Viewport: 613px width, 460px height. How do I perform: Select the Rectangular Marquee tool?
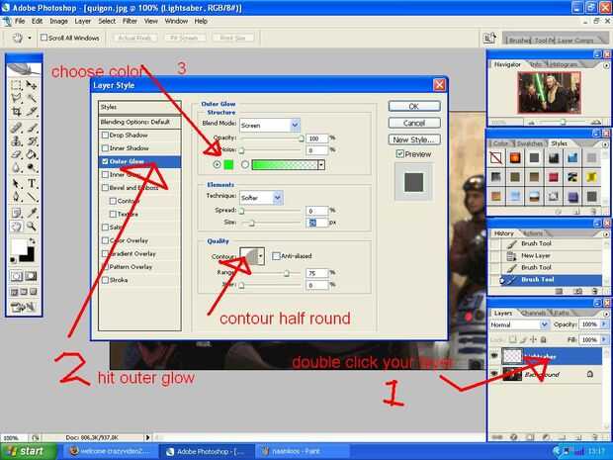click(x=16, y=85)
